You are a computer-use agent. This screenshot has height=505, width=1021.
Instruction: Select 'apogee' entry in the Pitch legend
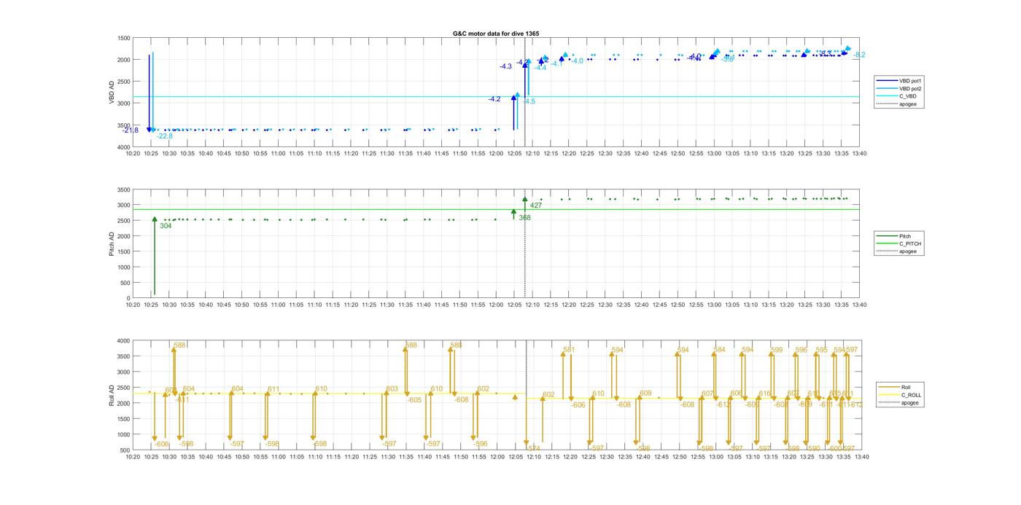[908, 251]
